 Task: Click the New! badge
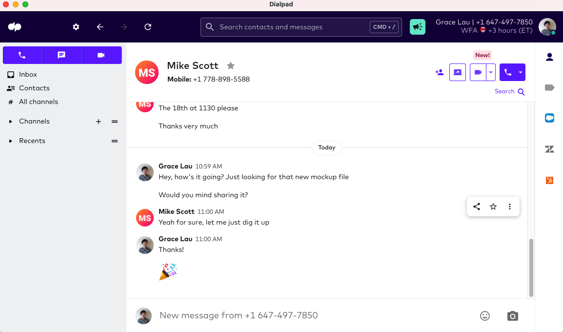[482, 55]
